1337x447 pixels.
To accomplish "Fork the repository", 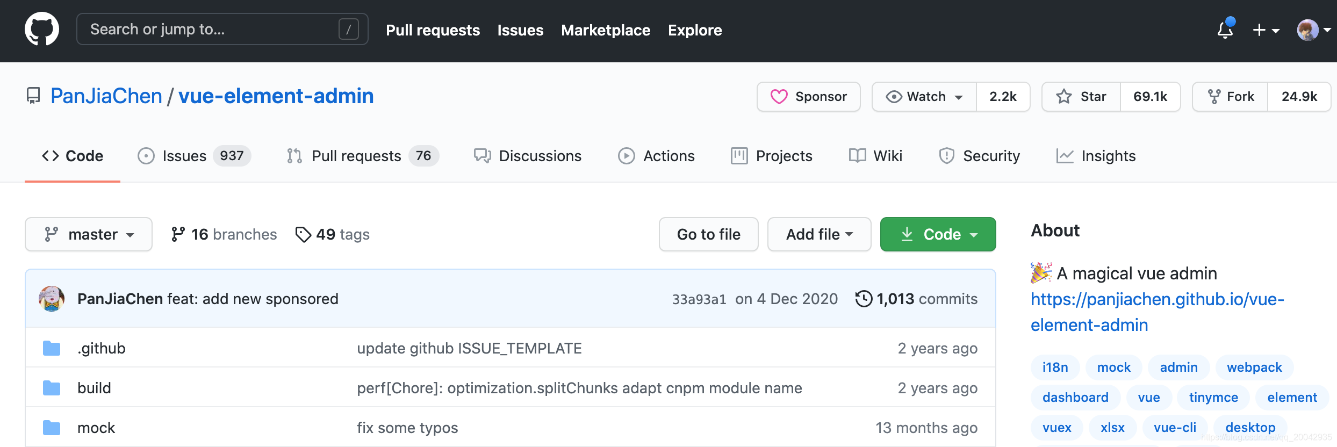I will (1230, 97).
